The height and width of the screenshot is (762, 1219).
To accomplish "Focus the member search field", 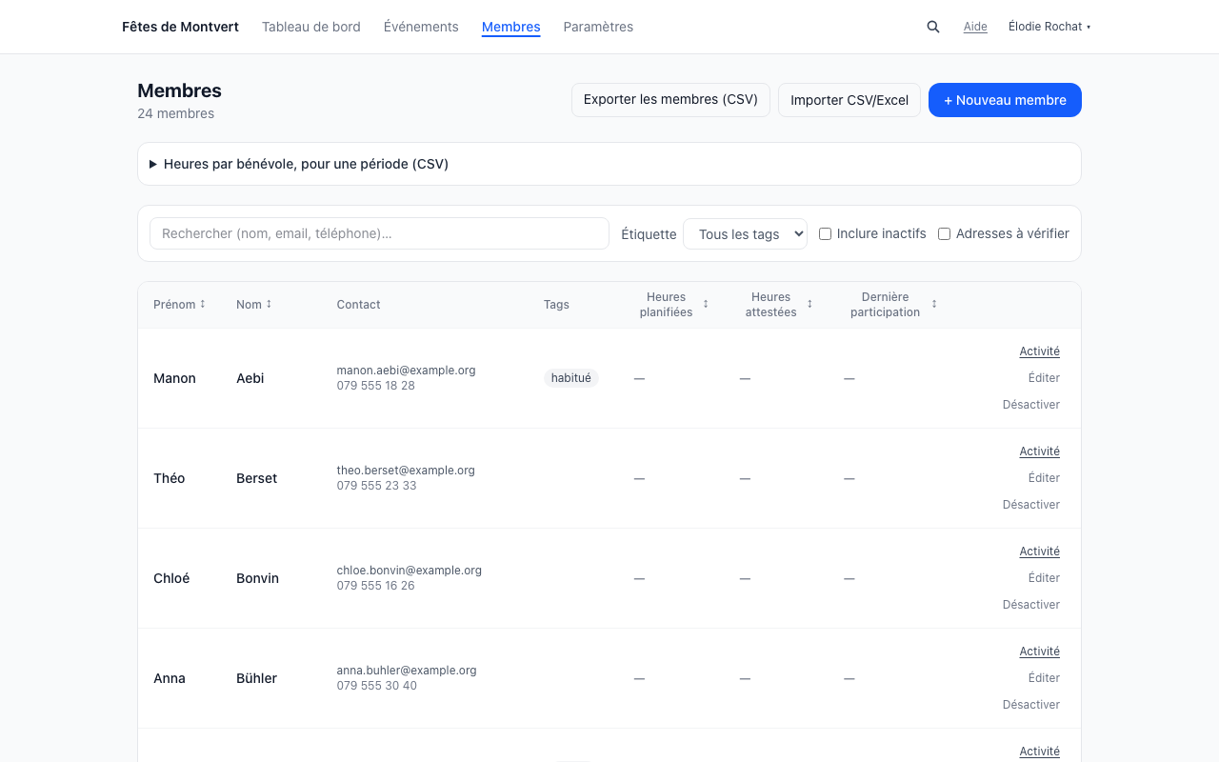I will (x=379, y=233).
